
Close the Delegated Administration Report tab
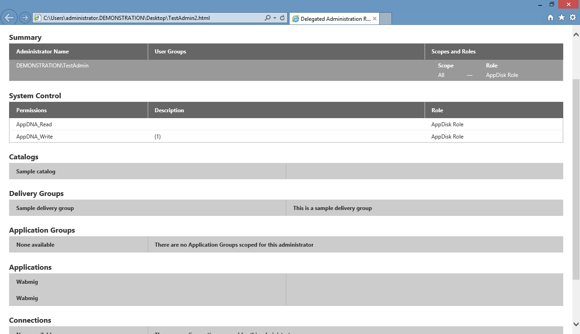375,19
